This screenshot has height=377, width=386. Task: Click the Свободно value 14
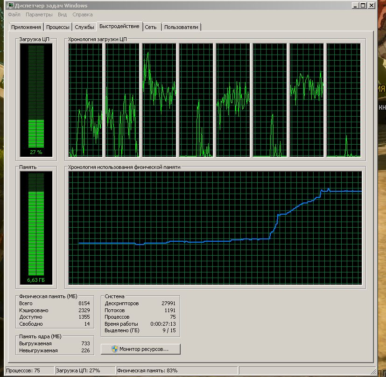click(x=87, y=324)
